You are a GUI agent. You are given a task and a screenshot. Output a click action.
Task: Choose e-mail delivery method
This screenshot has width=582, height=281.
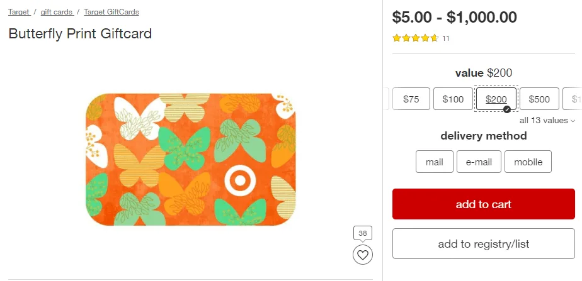point(479,162)
